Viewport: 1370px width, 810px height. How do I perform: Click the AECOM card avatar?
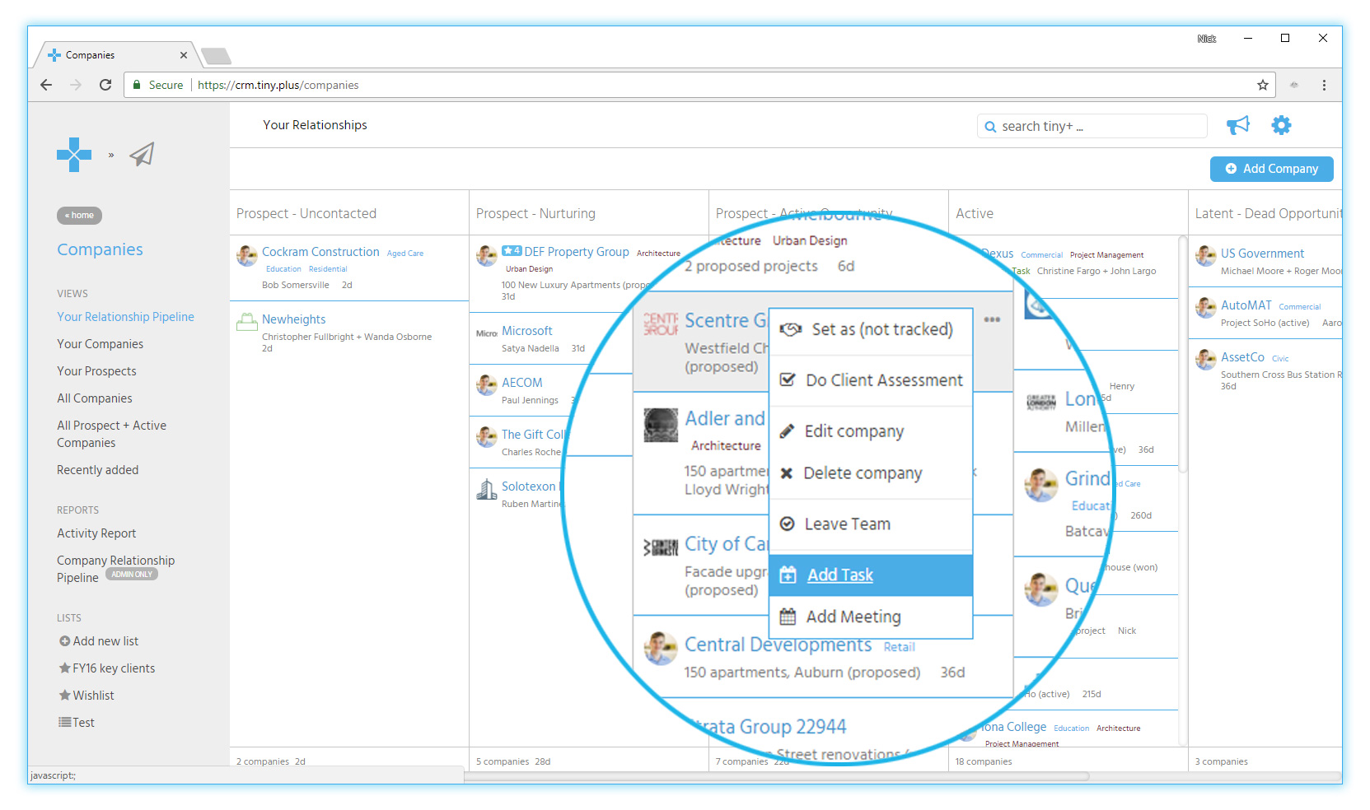coord(487,384)
